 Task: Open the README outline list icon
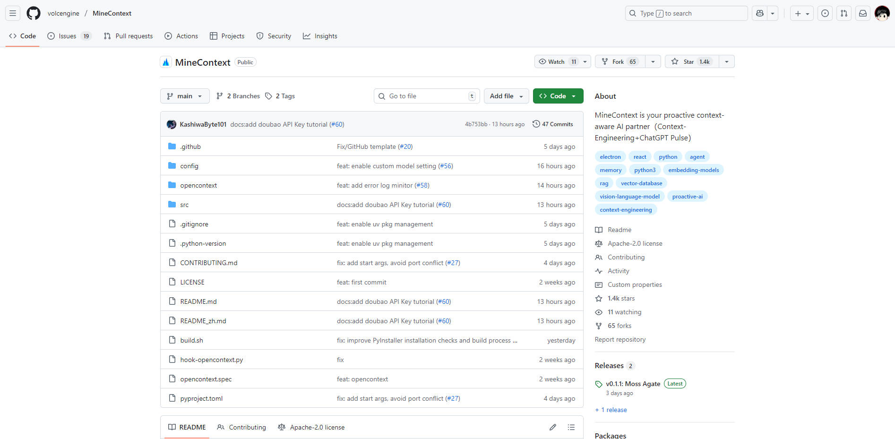coord(571,427)
